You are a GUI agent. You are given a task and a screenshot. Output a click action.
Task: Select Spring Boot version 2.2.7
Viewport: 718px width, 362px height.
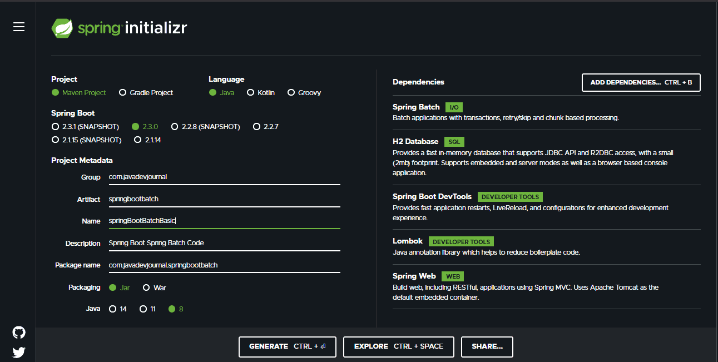tap(266, 127)
